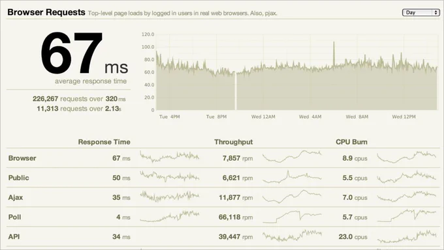Click the white gap in the response chart
The width and height of the screenshot is (444, 250).
(235, 91)
